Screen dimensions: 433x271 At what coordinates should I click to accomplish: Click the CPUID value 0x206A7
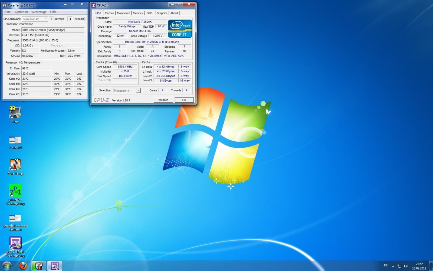coord(30,56)
